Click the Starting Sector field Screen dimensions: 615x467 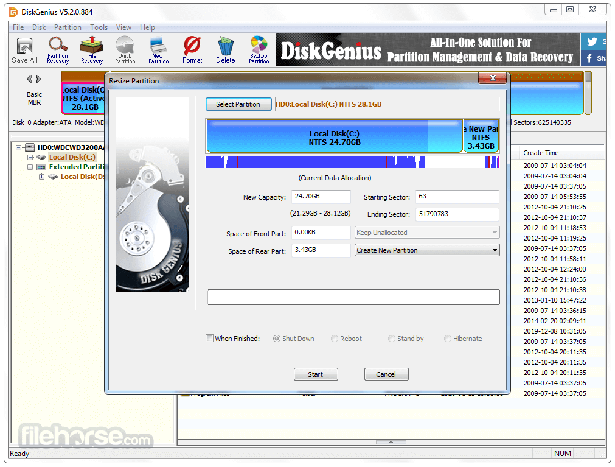click(457, 196)
